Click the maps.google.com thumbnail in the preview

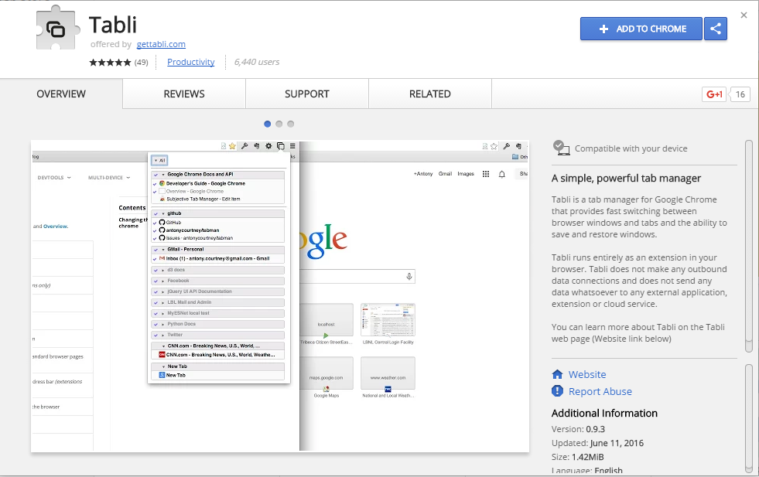(x=327, y=373)
